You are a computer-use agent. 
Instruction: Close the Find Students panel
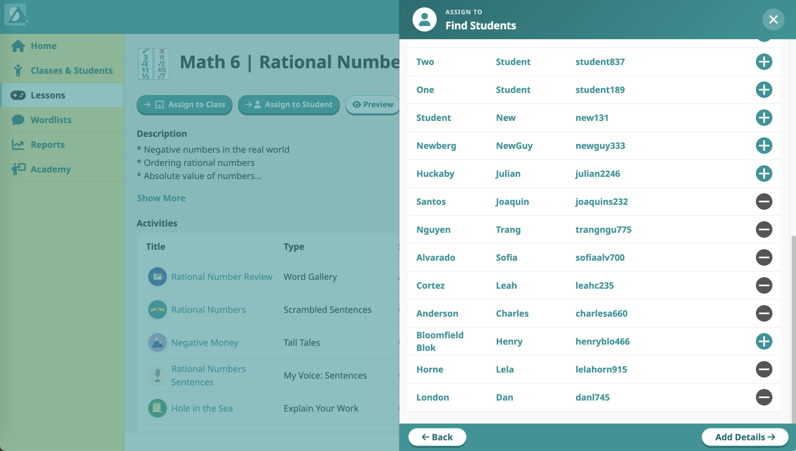(x=773, y=20)
